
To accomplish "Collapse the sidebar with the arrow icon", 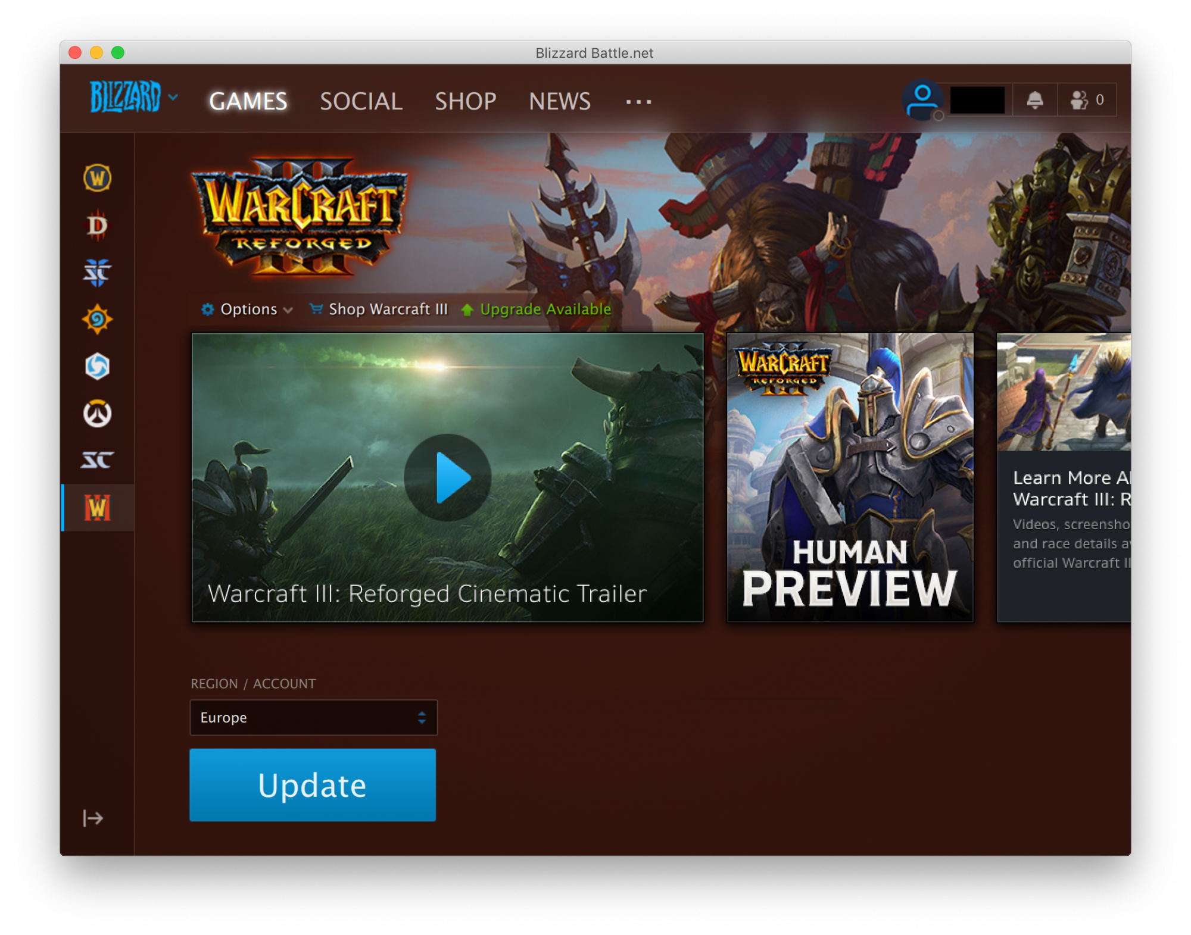I will (93, 818).
